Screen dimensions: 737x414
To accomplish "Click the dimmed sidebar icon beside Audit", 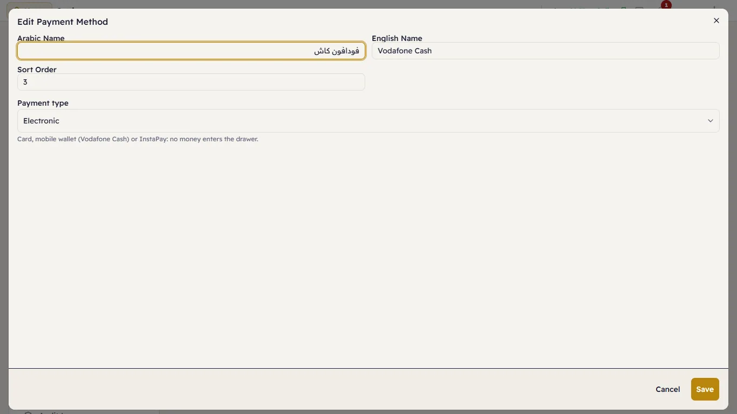I will (x=28, y=412).
